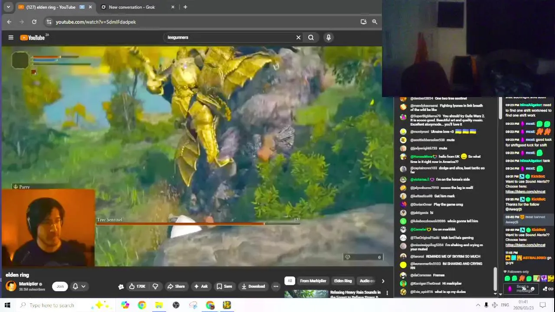555x312 pixels.
Task: Focus the youtube.com address bar URL
Action: pyautogui.click(x=96, y=22)
